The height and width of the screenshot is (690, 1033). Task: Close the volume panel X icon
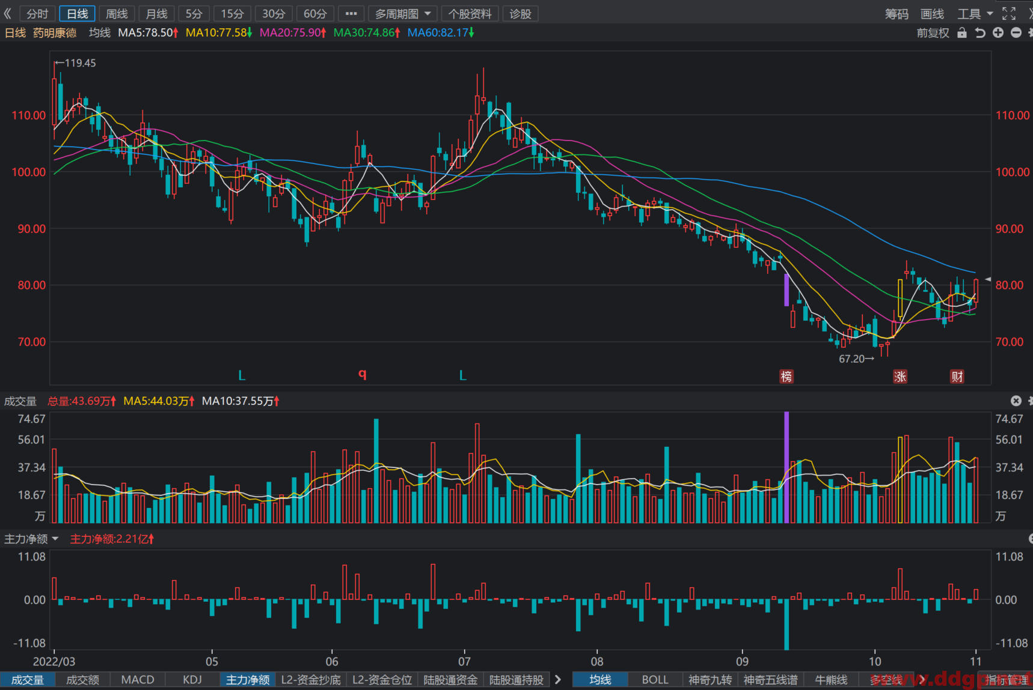[x=1016, y=401]
